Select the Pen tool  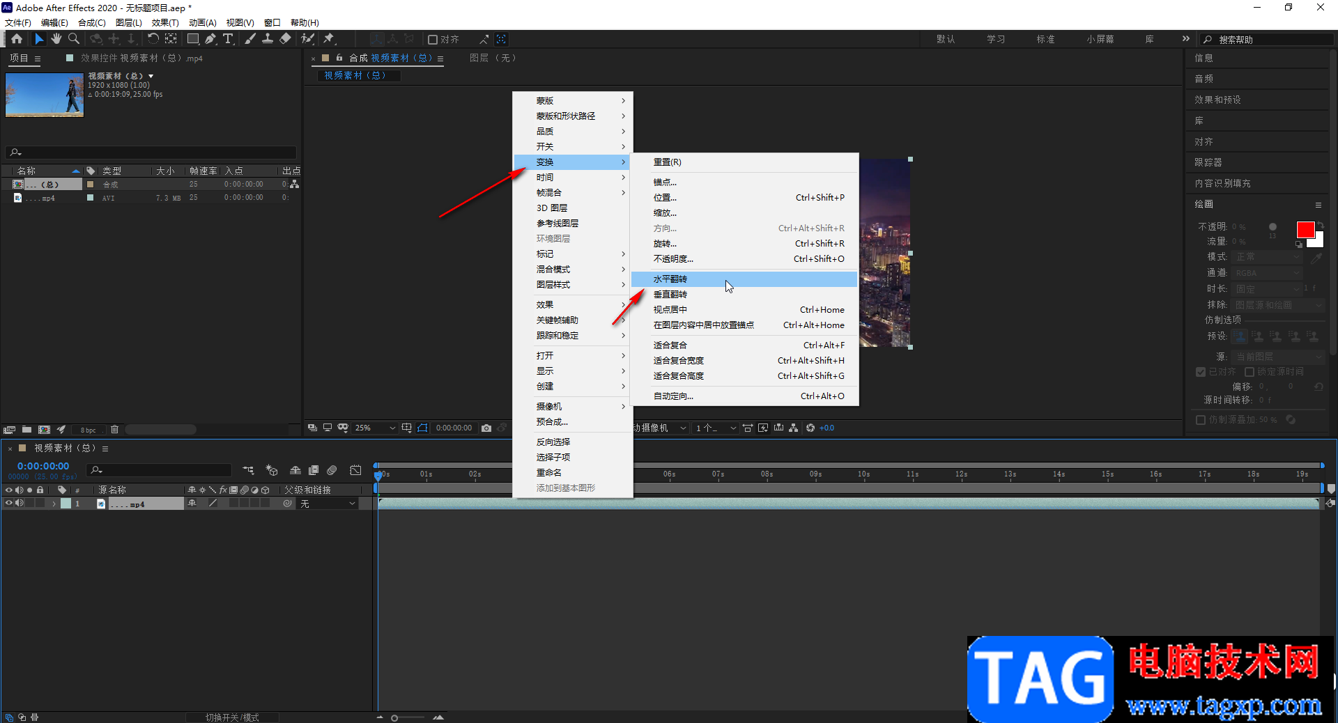[210, 39]
